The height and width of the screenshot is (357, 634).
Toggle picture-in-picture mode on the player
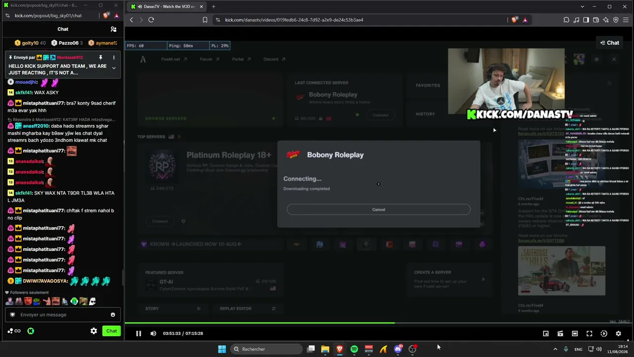tap(546, 334)
